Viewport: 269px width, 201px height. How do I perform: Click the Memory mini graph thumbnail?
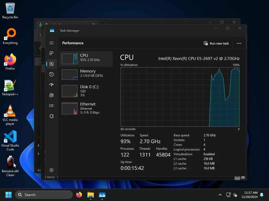click(x=69, y=75)
